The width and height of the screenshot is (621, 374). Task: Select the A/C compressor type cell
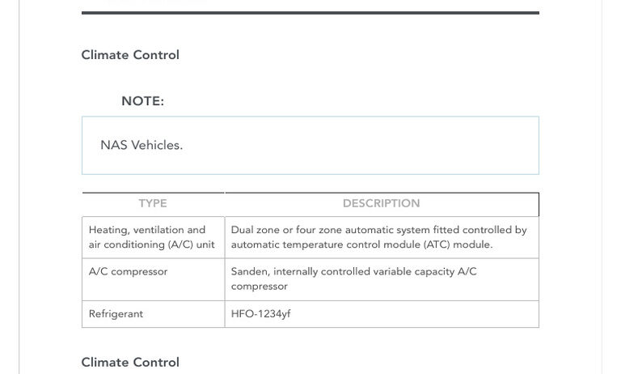(153, 279)
